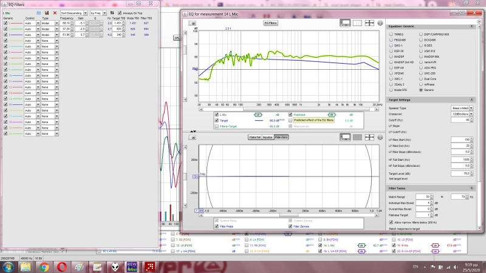Click save filters disk icon
This screenshot has height=273, width=486.
click(x=47, y=13)
